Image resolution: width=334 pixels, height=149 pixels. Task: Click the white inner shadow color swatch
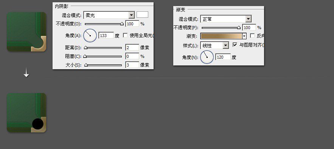pos(142,15)
